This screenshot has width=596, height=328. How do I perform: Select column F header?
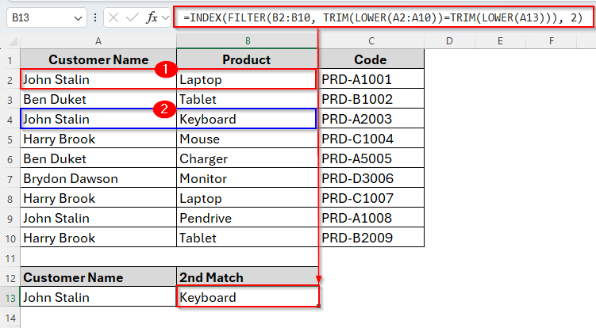pos(552,40)
